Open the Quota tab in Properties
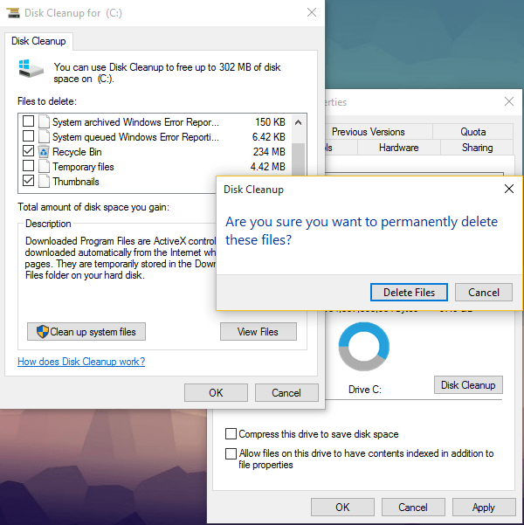524x525 pixels. (472, 132)
